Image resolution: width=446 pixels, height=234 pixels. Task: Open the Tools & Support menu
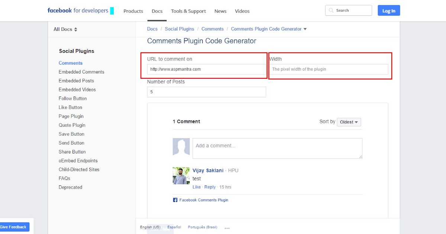188,11
